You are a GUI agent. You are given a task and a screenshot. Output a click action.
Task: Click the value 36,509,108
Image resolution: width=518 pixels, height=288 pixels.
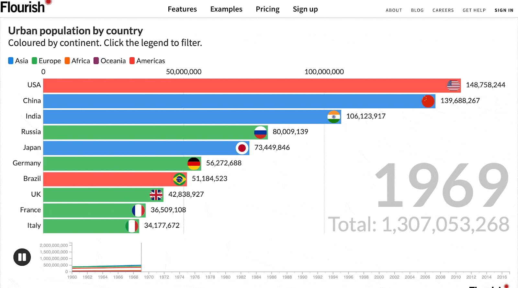(168, 210)
